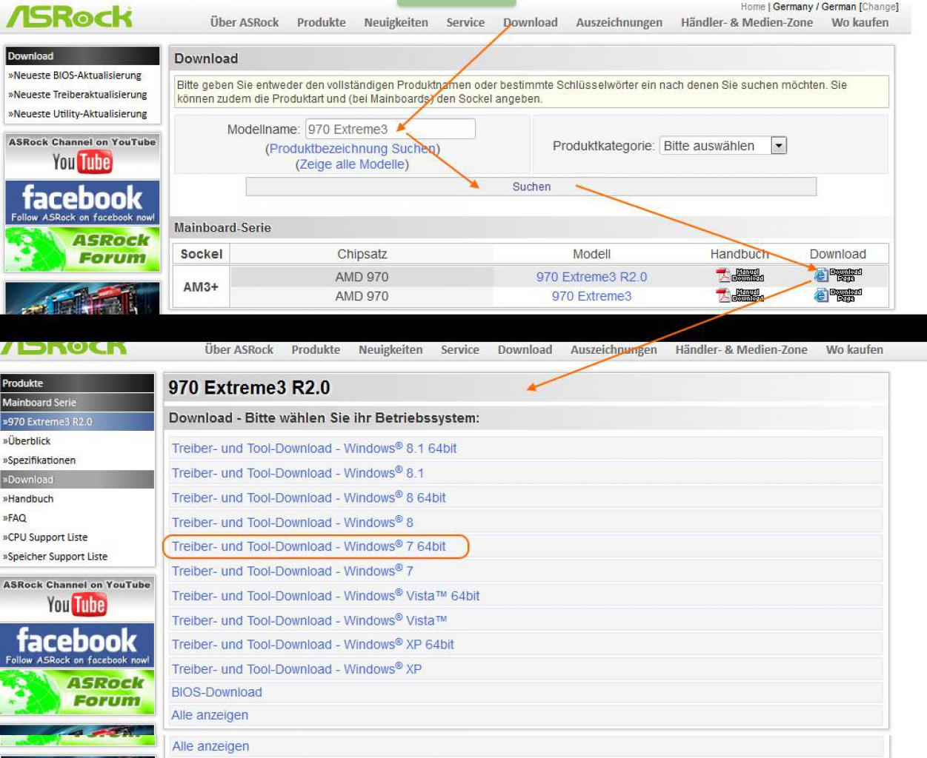
Task: Open Treiber download for Windows 8.1 64bit
Action: coord(314,449)
